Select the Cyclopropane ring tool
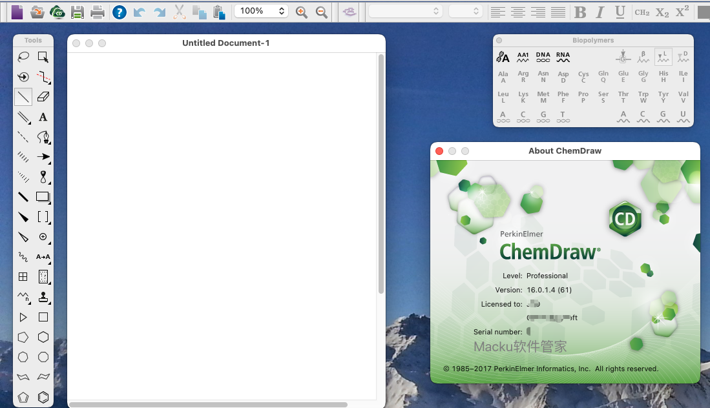The image size is (710, 408). click(23, 317)
